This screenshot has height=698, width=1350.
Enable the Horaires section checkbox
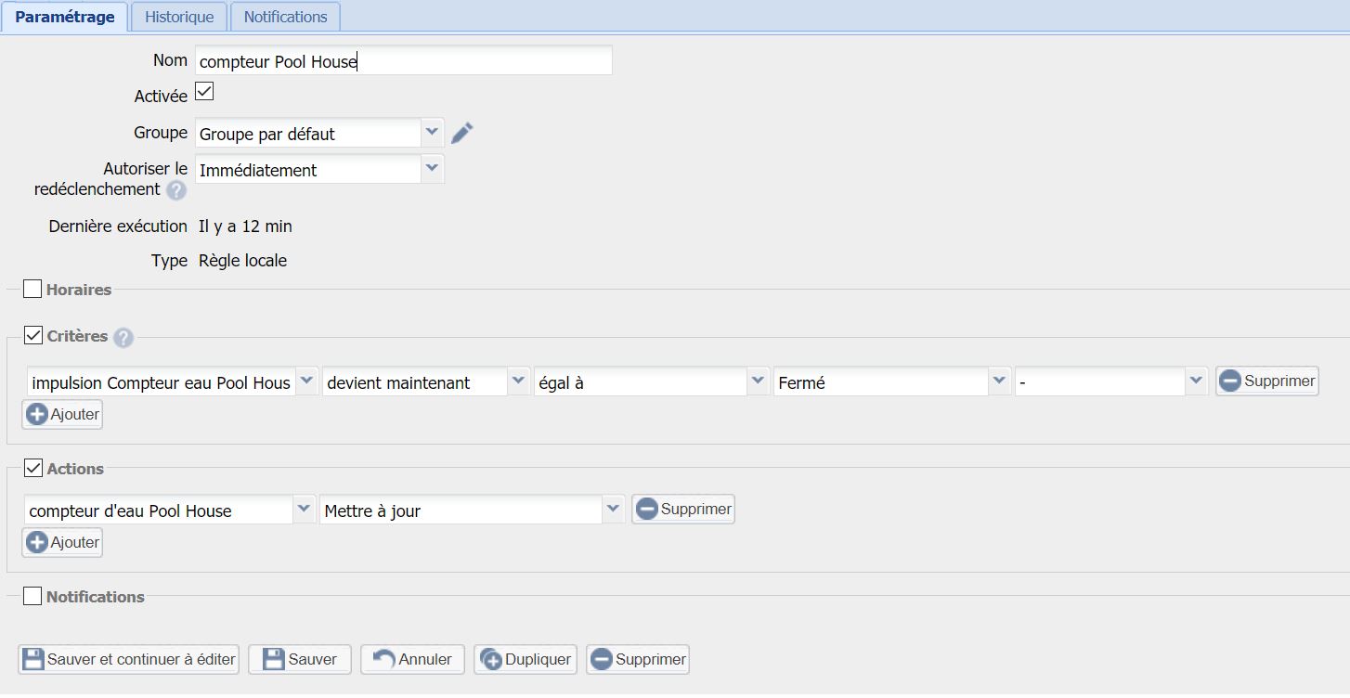[x=32, y=290]
